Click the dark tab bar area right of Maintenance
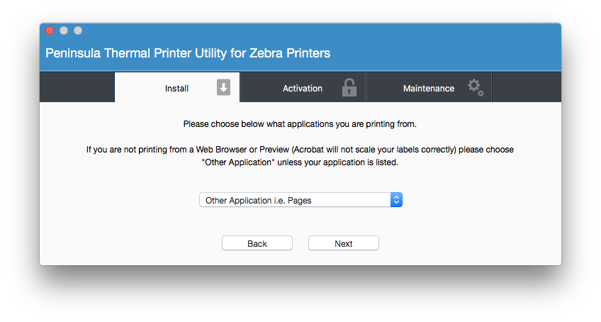Screen dimensions: 601x322 click(x=526, y=88)
